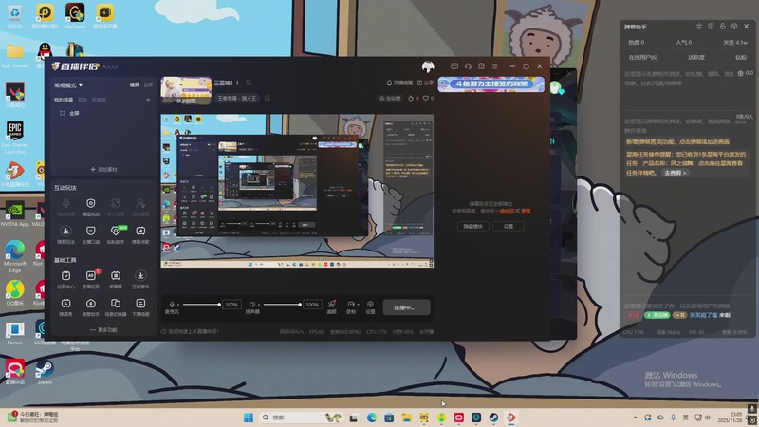Click the 斗鱼潜力主播签约政策 banner

(x=491, y=84)
